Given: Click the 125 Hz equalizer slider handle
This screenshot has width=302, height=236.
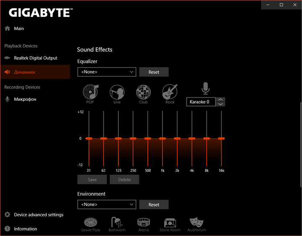Looking at the screenshot, I should (x=118, y=139).
